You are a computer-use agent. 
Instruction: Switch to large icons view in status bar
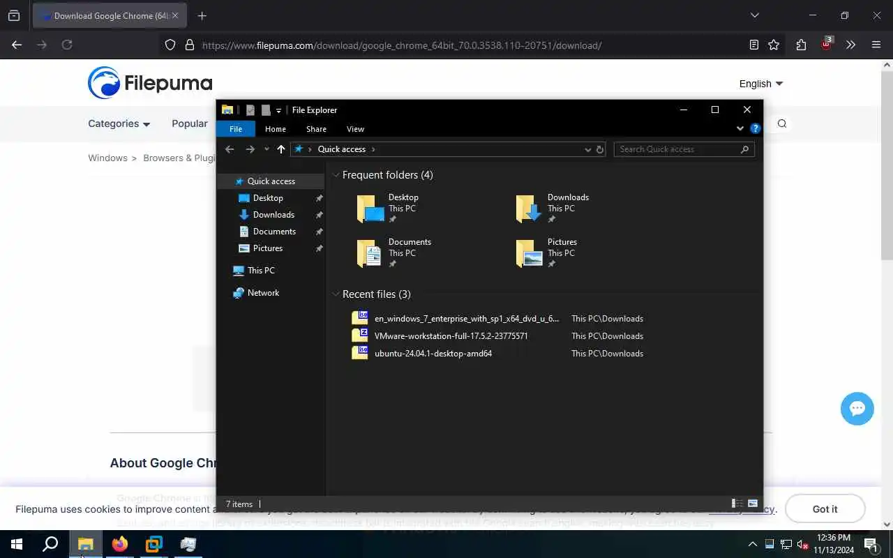(x=753, y=504)
